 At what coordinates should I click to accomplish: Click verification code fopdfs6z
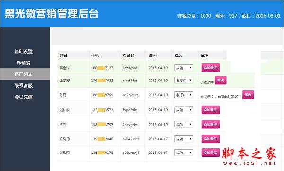130,110
